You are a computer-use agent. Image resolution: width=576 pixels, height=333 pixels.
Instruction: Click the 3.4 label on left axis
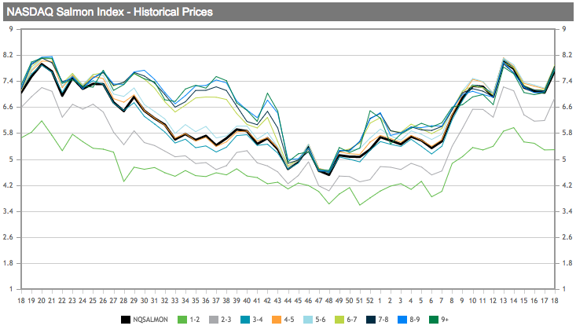pos(8,211)
